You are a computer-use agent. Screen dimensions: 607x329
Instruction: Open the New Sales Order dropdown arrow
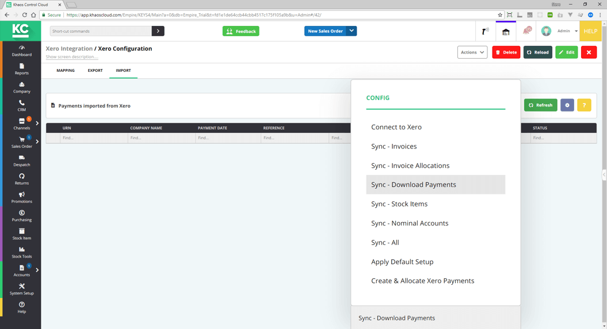(352, 31)
